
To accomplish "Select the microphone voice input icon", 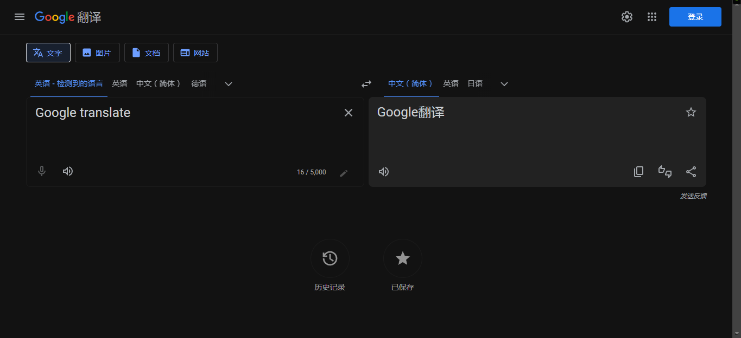I will click(x=41, y=171).
